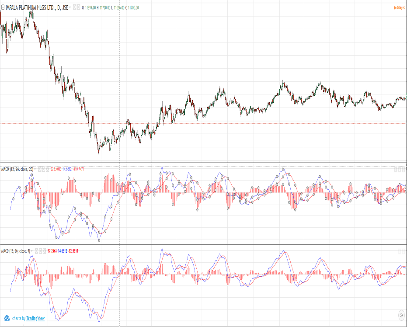The height and width of the screenshot is (327, 407).
Task: Click the MACD (12, 26, close, 20) label
Action: click(x=17, y=169)
